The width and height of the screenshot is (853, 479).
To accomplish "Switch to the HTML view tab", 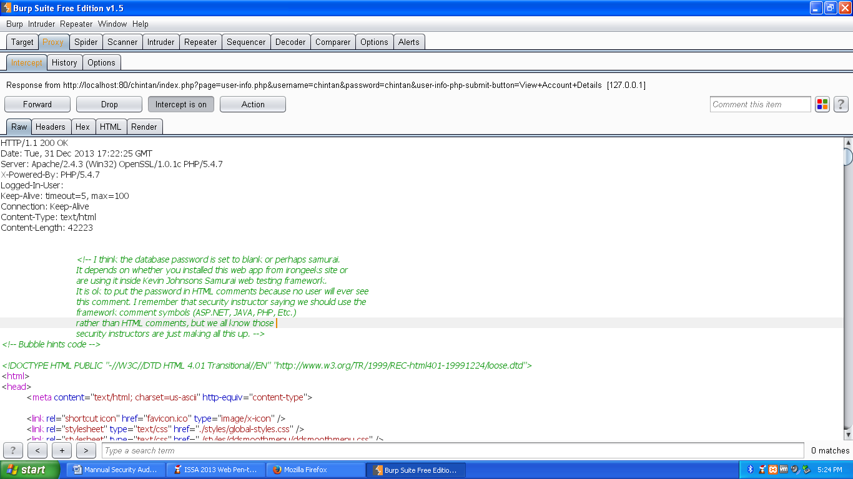I will point(111,127).
